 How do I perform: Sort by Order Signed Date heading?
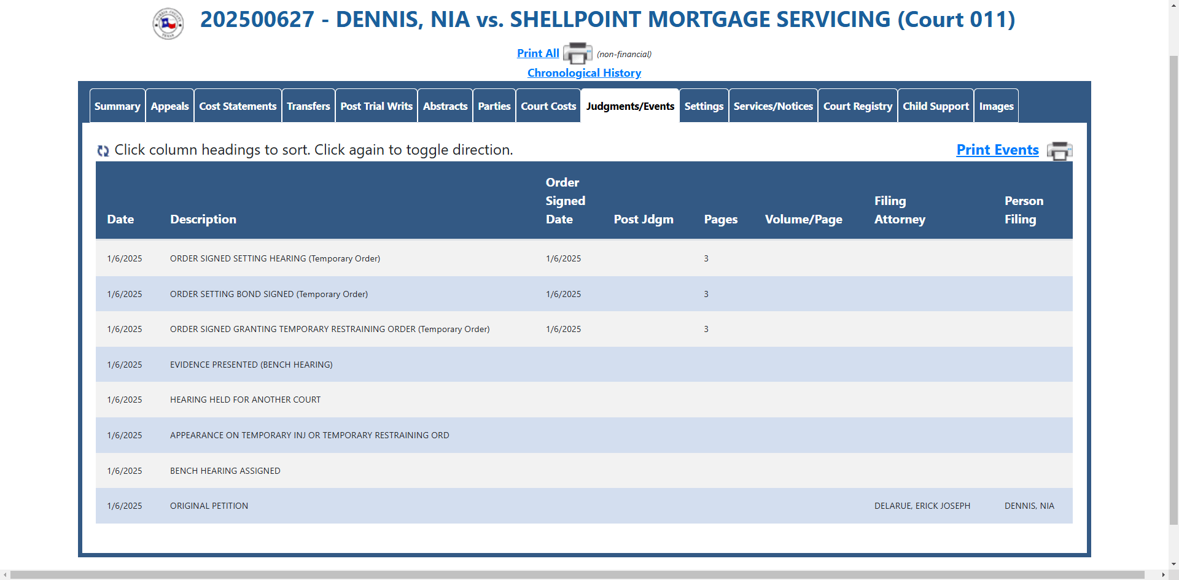click(566, 201)
